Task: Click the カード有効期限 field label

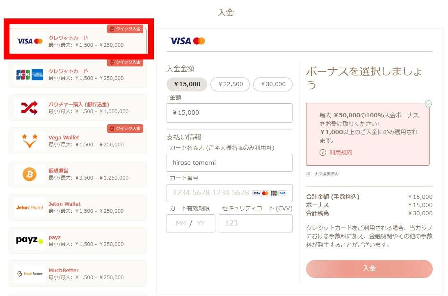Action: point(190,208)
